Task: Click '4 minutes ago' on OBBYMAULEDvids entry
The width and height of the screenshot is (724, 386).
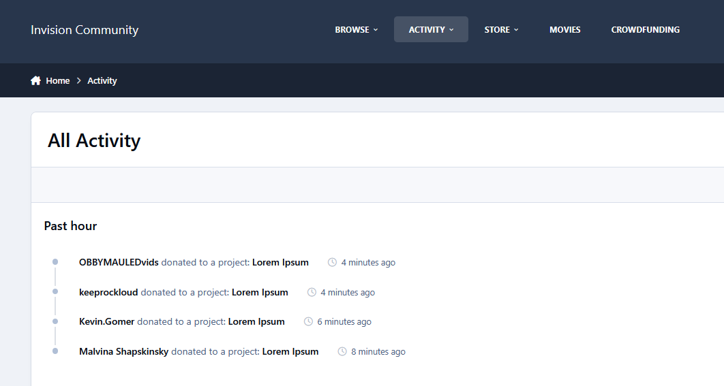Action: [368, 262]
